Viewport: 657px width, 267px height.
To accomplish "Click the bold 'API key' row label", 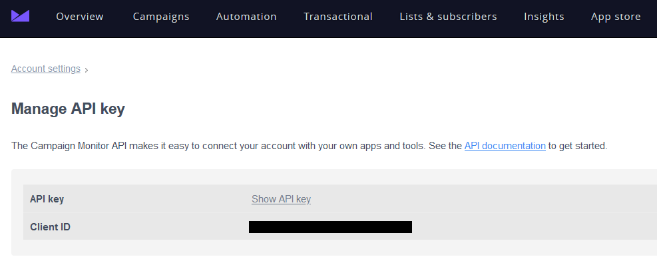I will click(47, 199).
